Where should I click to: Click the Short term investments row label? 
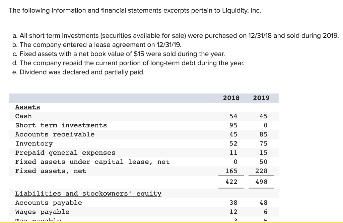pyautogui.click(x=61, y=125)
